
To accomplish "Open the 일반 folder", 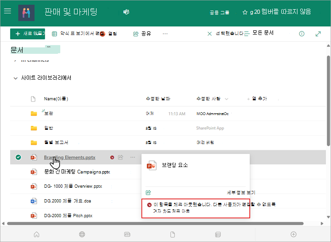I will pyautogui.click(x=49, y=128).
